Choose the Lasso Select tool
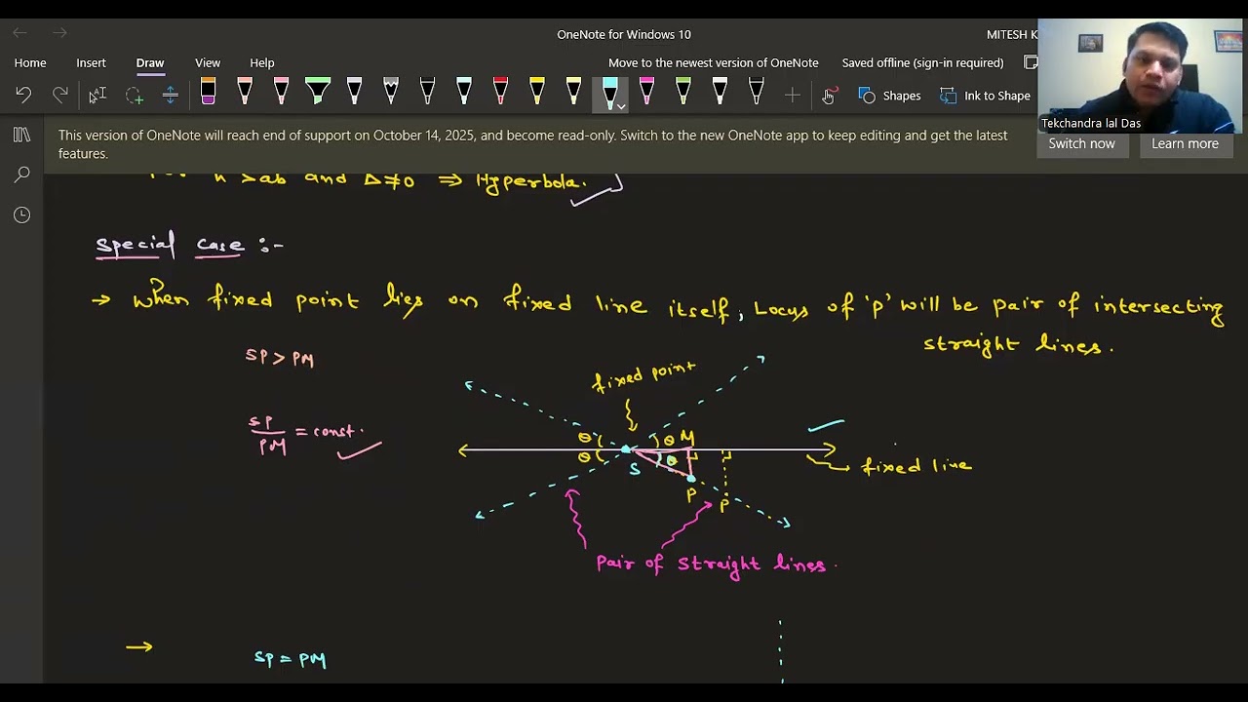 point(134,96)
